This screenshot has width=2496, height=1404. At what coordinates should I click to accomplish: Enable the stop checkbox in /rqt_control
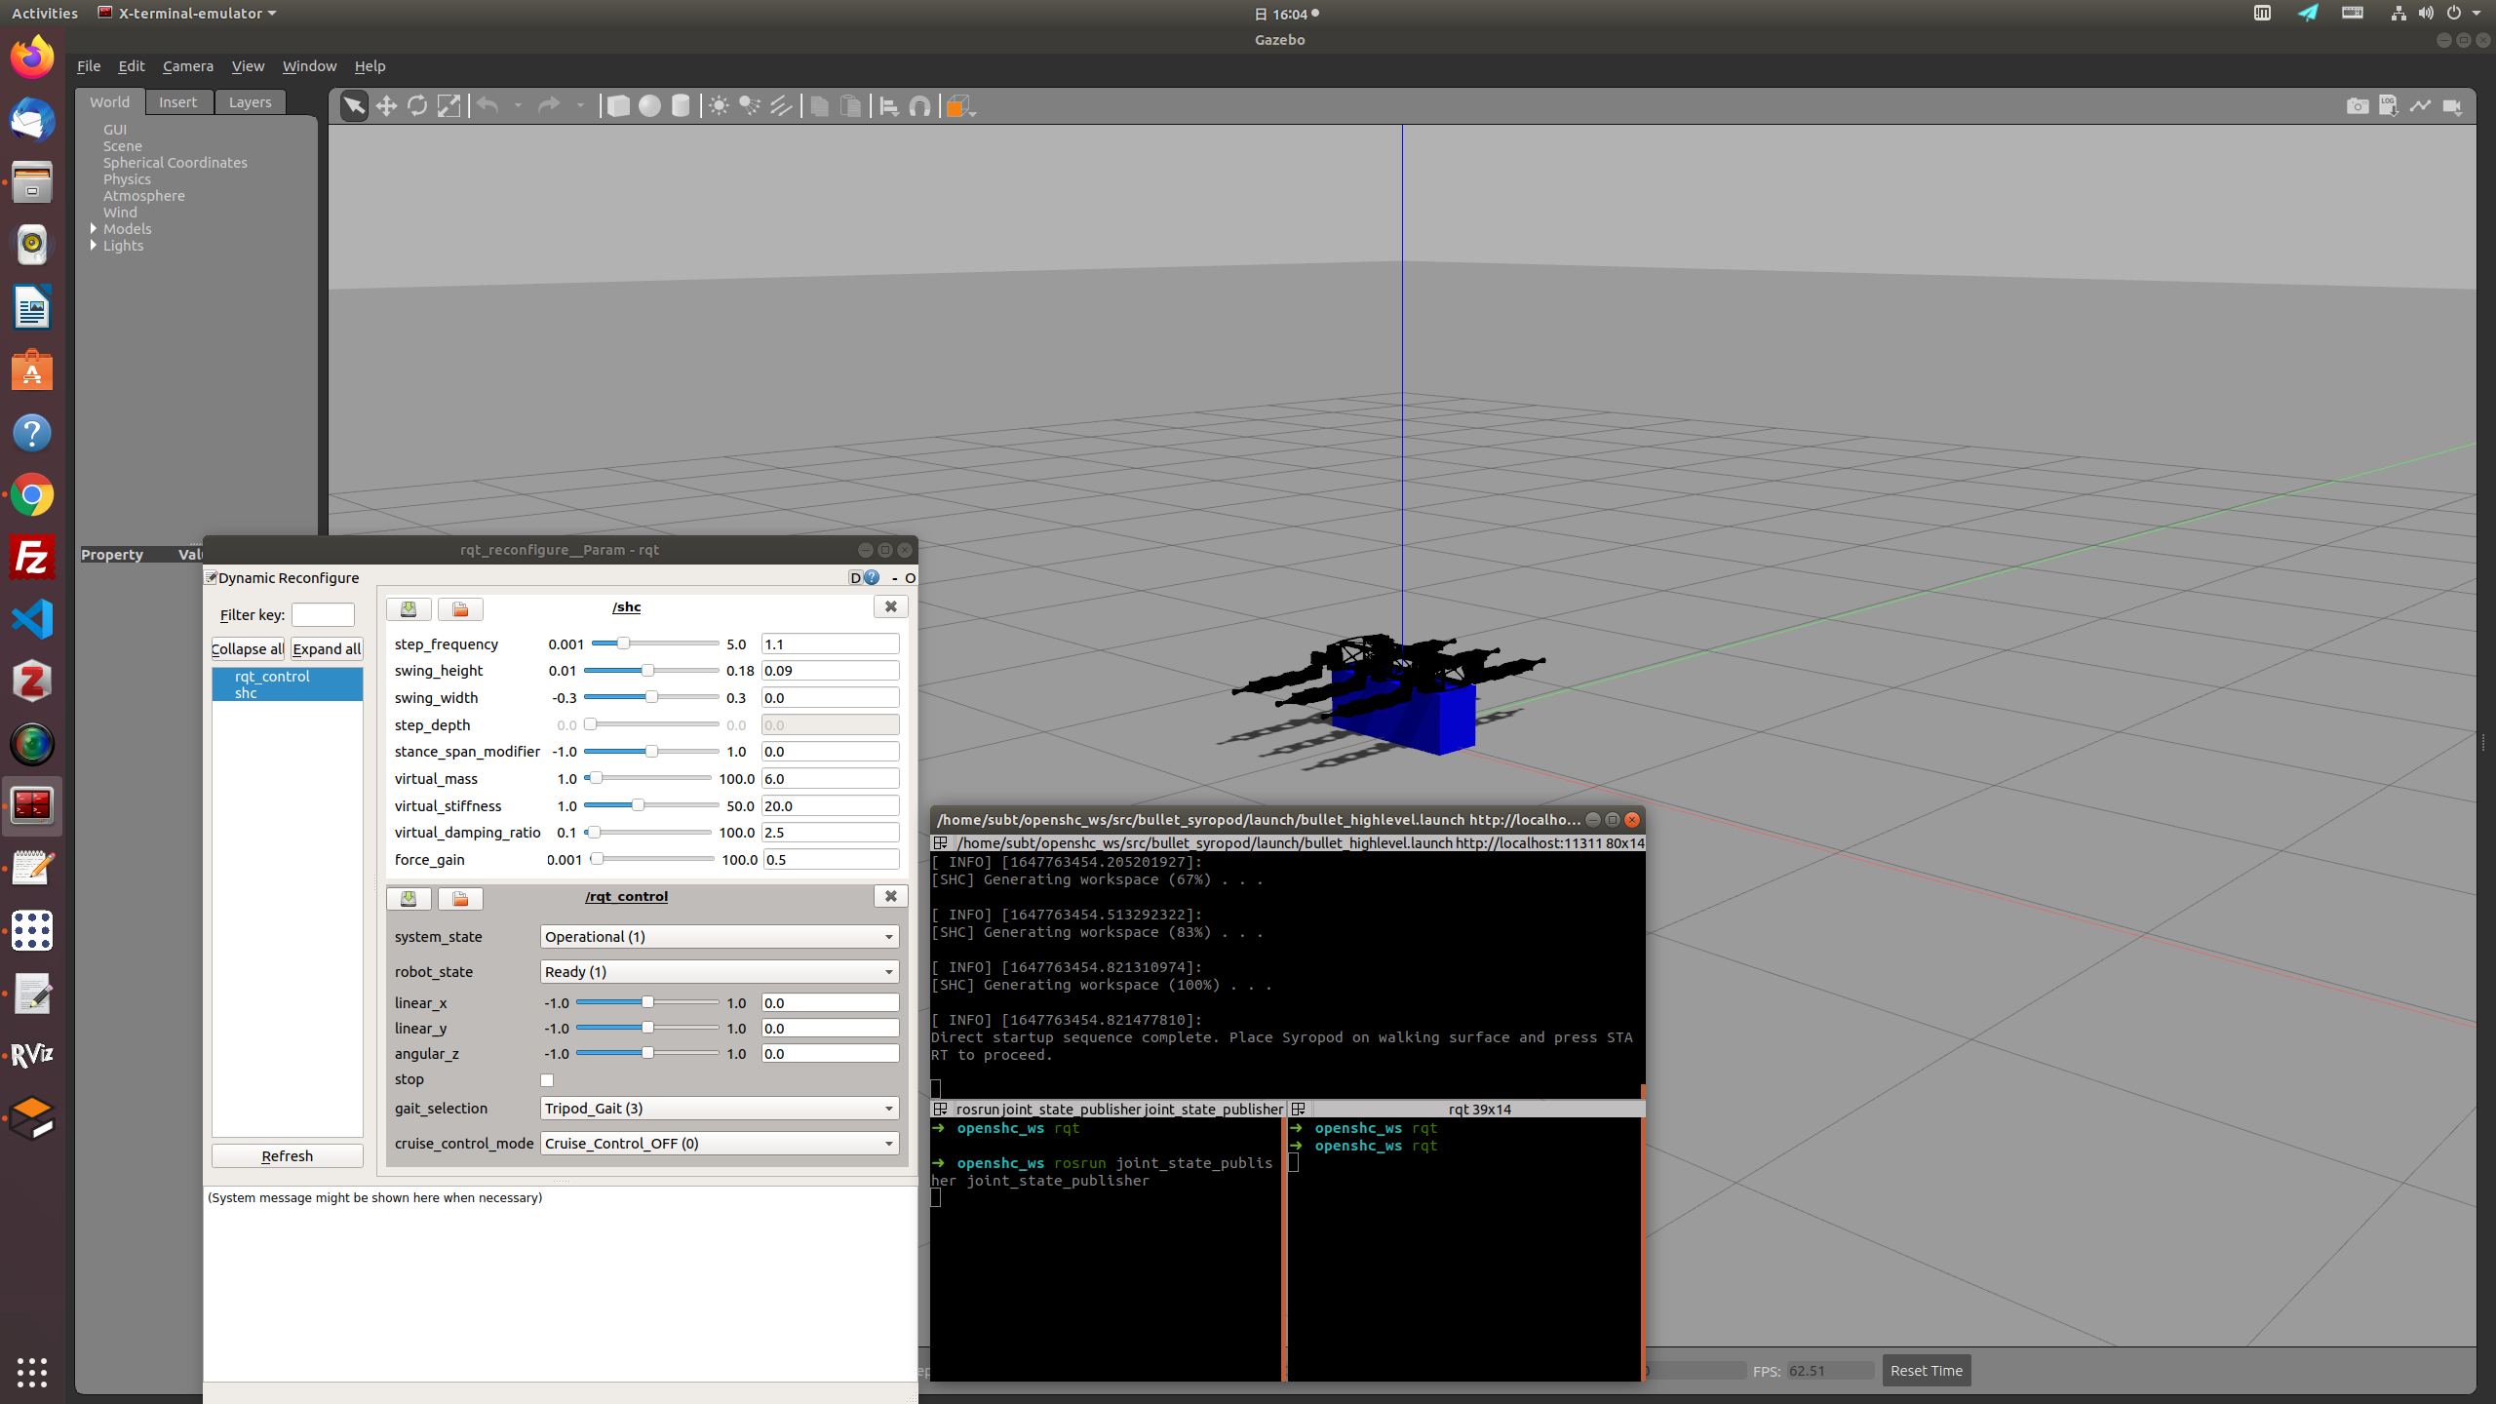[547, 1080]
